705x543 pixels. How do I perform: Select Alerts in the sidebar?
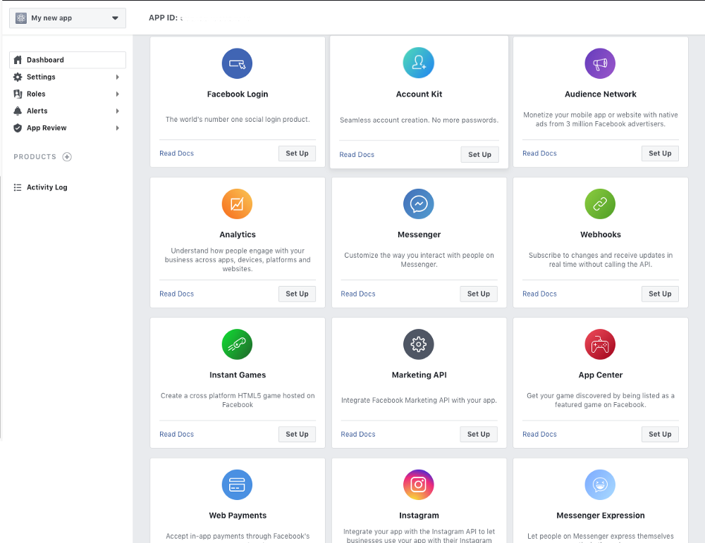(x=68, y=111)
